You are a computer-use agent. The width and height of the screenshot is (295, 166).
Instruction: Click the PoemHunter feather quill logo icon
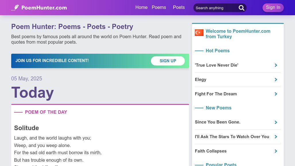[15, 8]
